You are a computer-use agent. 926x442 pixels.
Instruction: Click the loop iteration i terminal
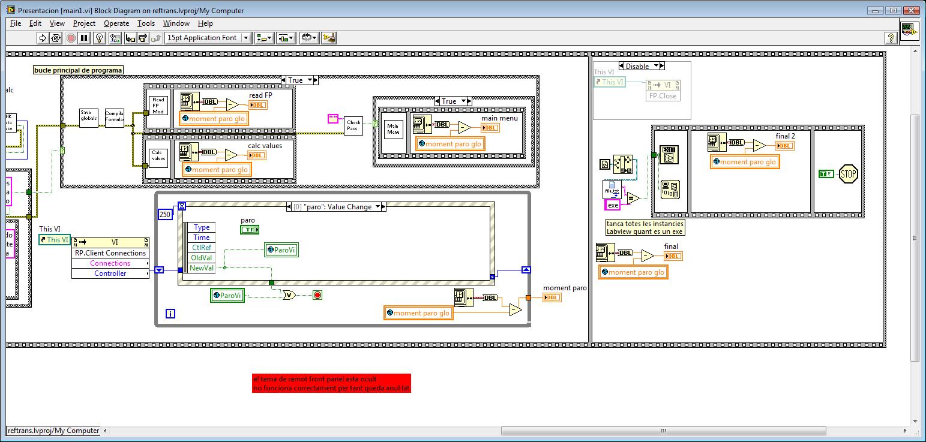(x=170, y=314)
